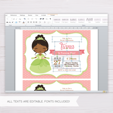Open the Mailings tab
113x113 pixels.
[x=22, y=15]
